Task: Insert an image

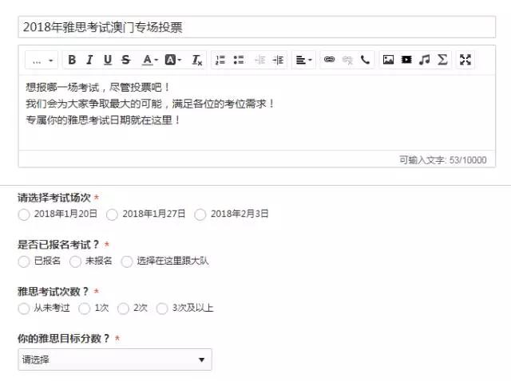Action: point(388,60)
